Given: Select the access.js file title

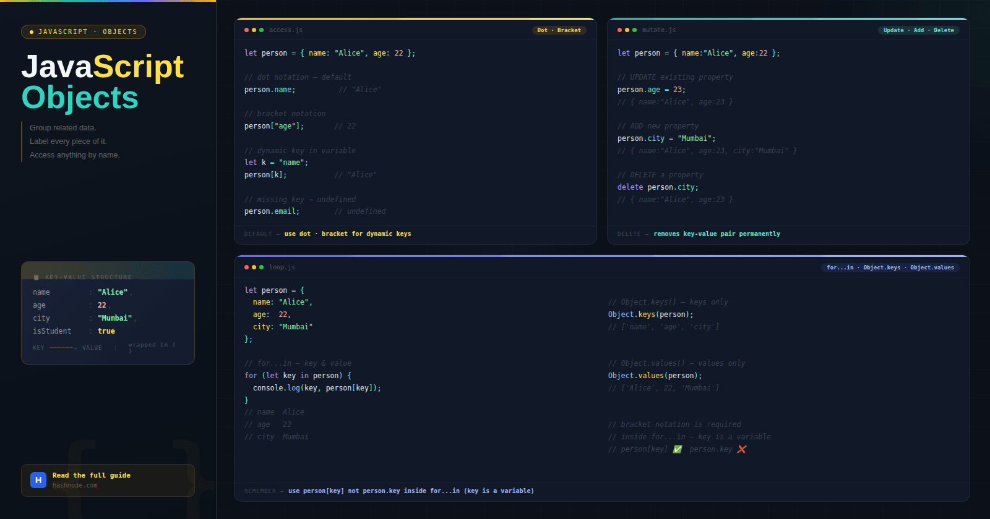Looking at the screenshot, I should [x=285, y=30].
